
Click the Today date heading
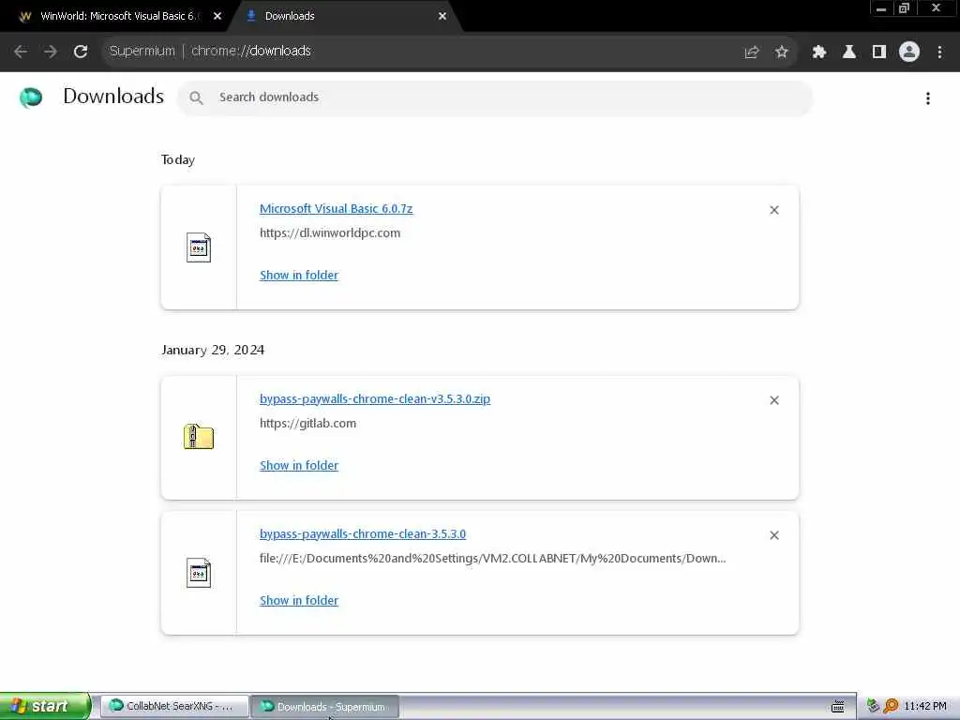178,159
